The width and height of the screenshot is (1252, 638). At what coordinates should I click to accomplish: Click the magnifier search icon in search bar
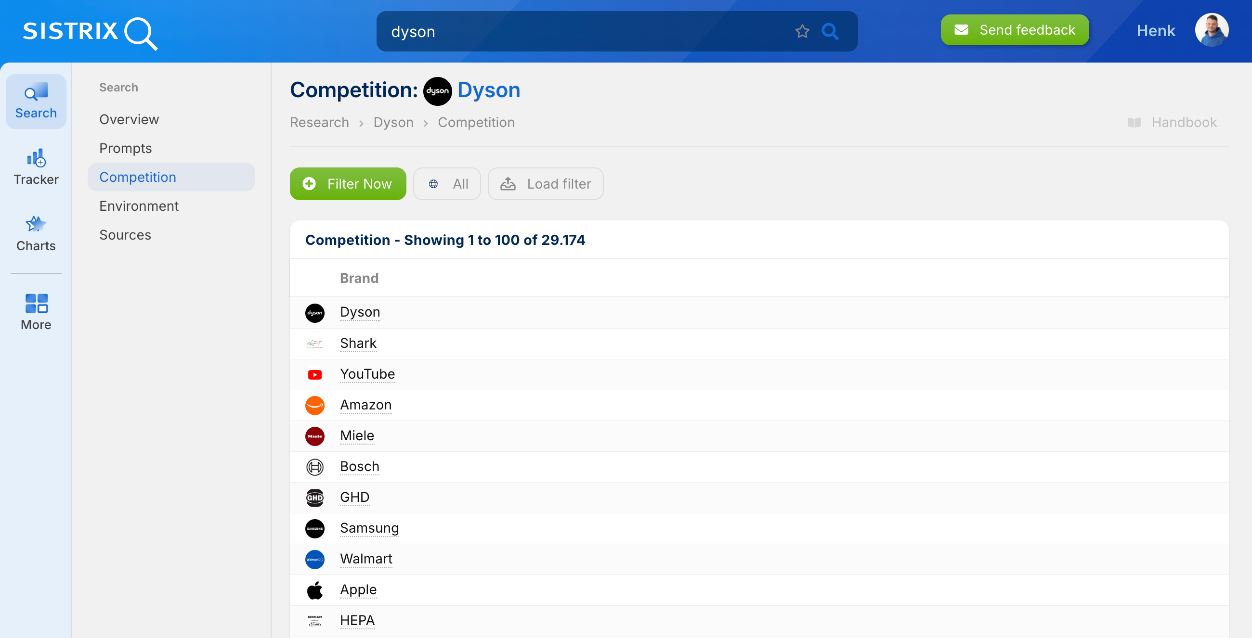tap(830, 32)
